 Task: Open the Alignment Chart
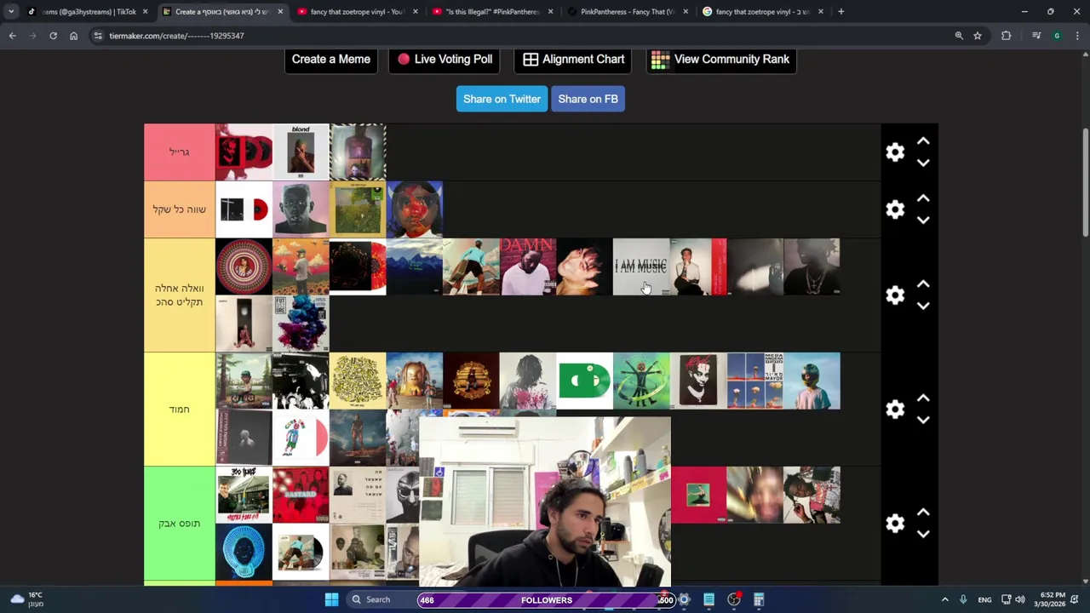coord(573,60)
